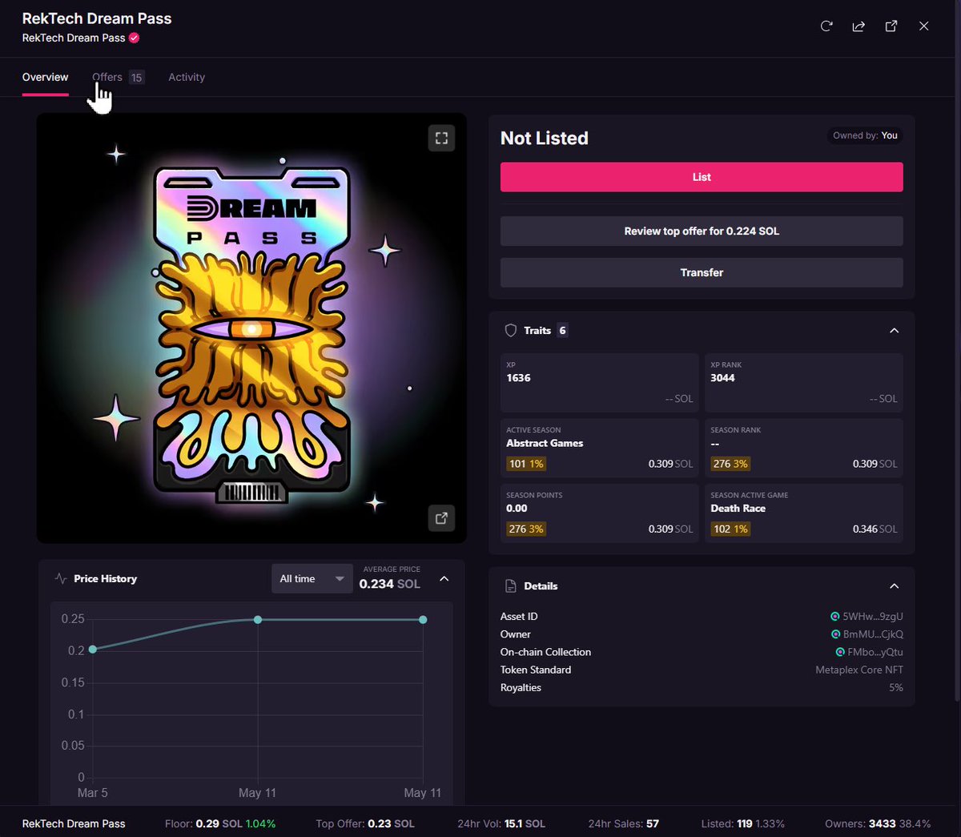This screenshot has height=837, width=961.
Task: Open collection address FMbo...yQtu
Action: [875, 652]
